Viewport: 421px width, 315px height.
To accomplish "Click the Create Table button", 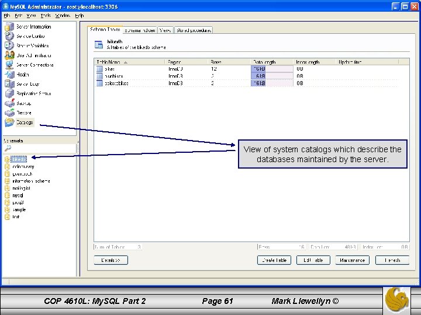I will point(274,260).
